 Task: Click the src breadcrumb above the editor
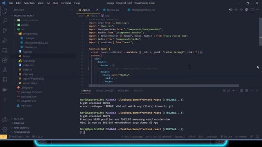[81, 16]
